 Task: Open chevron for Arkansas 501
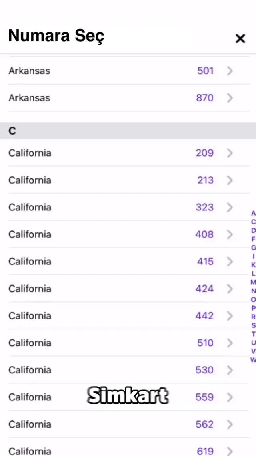[230, 71]
